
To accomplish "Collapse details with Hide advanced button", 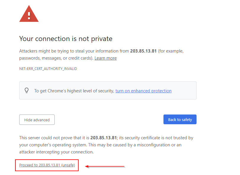I will 37,120.
